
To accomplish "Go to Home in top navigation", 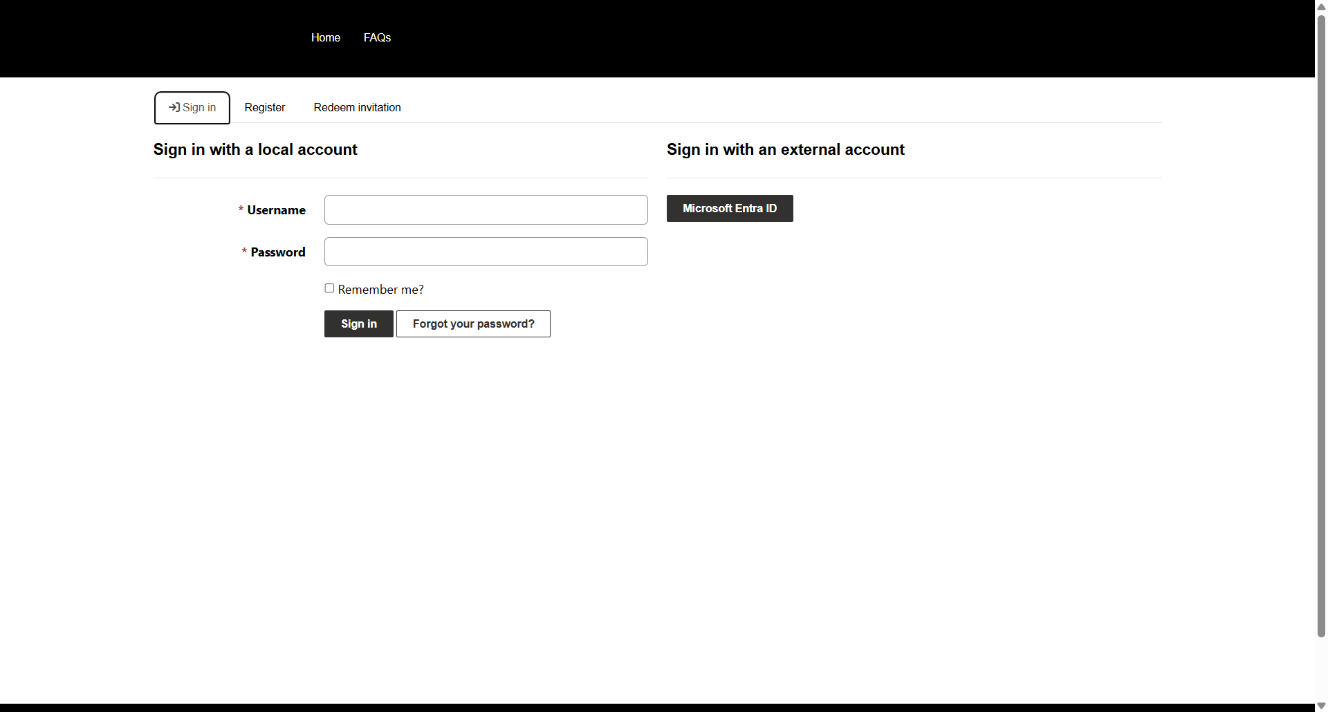I will (x=326, y=37).
